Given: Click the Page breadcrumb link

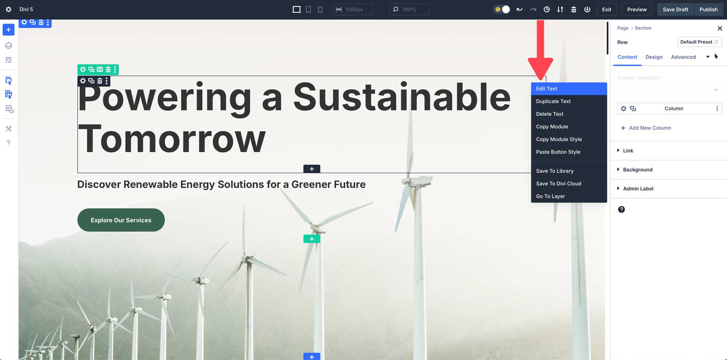Looking at the screenshot, I should pos(622,28).
